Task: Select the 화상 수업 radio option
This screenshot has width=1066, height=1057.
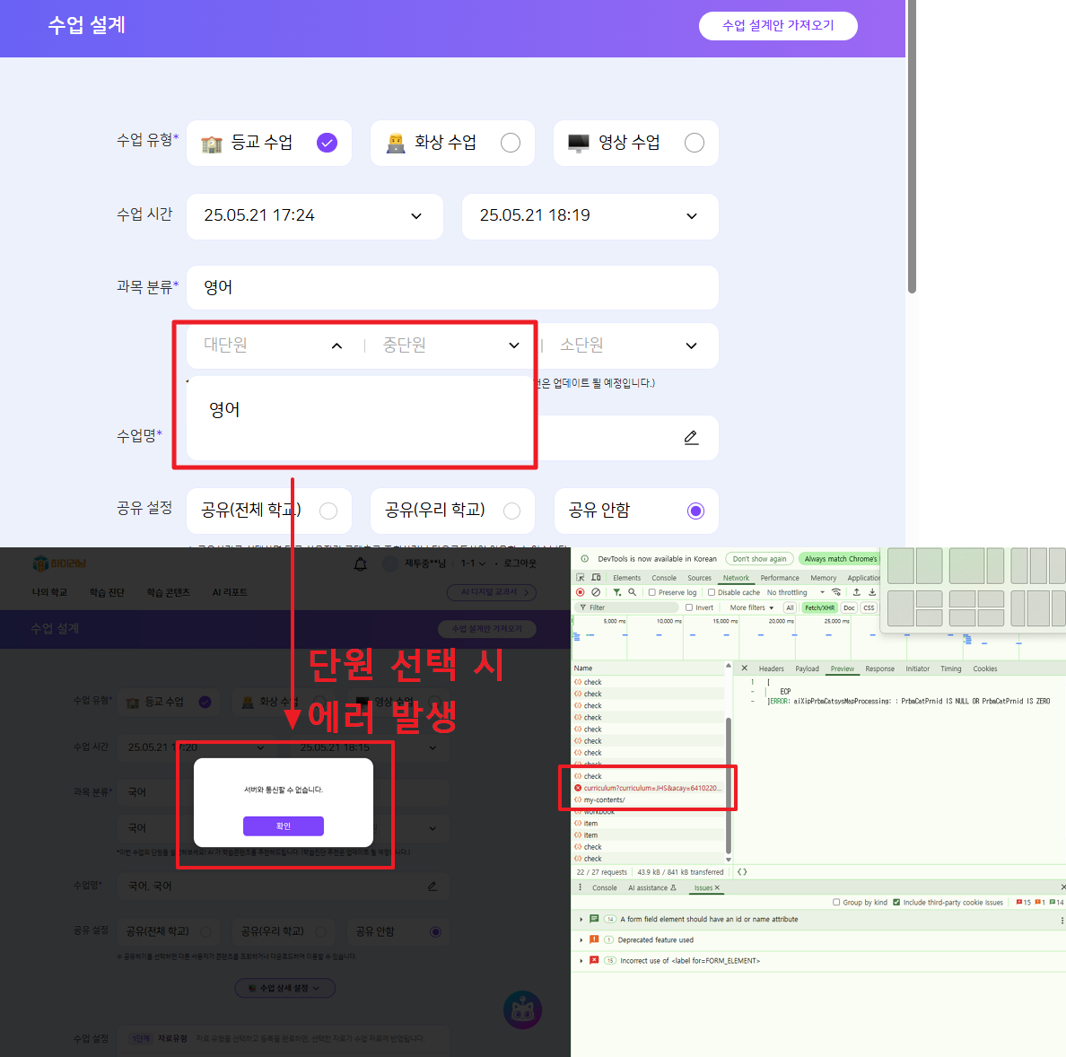Action: [x=510, y=144]
